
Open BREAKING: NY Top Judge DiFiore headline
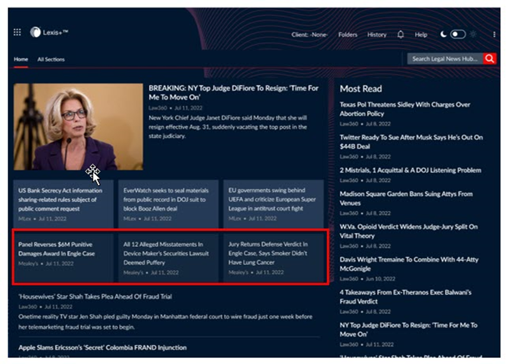point(234,92)
